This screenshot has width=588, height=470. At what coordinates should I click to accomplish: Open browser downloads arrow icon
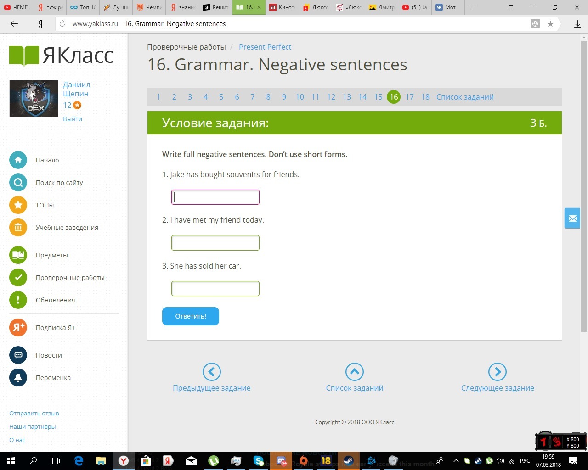tap(577, 24)
